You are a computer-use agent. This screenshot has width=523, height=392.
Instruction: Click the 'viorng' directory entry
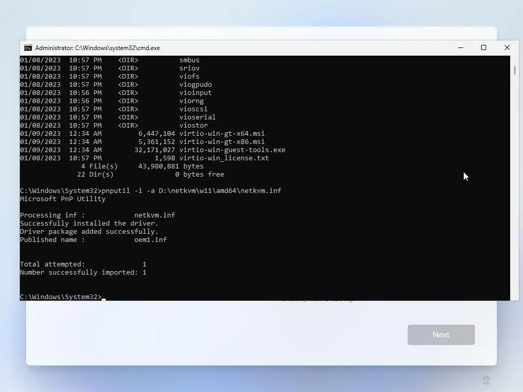coord(192,101)
